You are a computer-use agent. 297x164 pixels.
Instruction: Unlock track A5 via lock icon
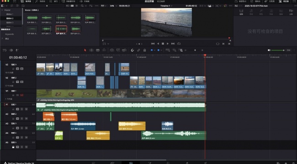click(13, 147)
